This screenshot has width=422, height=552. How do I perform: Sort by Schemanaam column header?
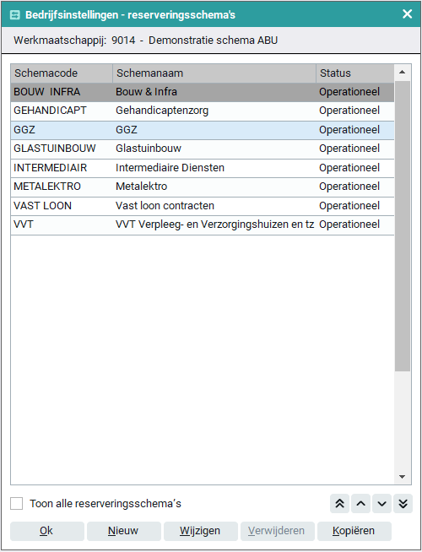(214, 73)
